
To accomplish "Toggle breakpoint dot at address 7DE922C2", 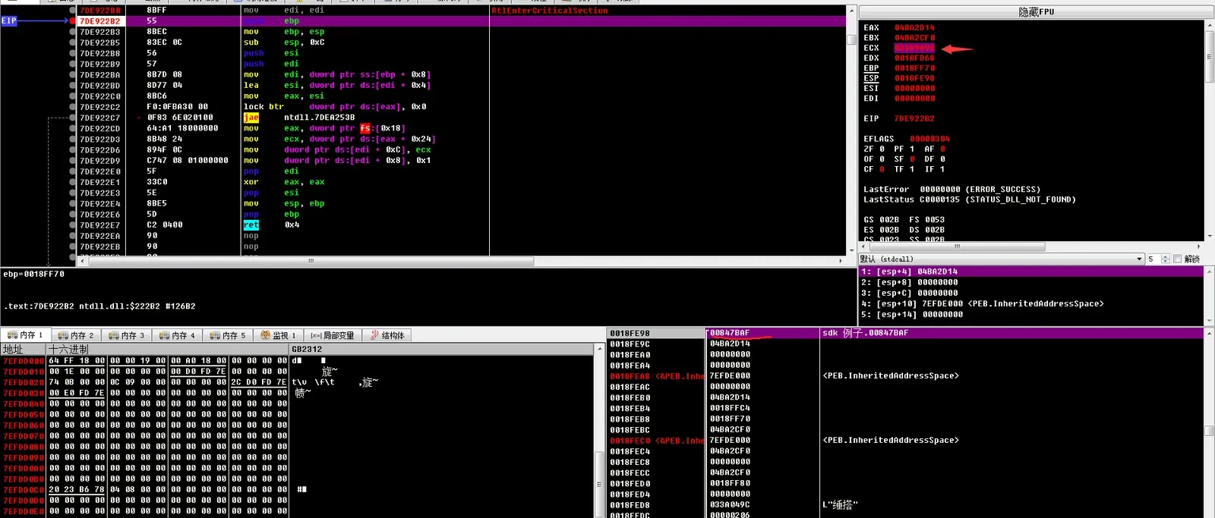I will pyautogui.click(x=73, y=107).
